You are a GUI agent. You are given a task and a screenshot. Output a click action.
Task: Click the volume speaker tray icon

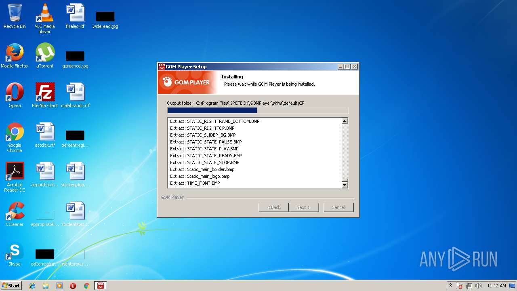point(479,286)
